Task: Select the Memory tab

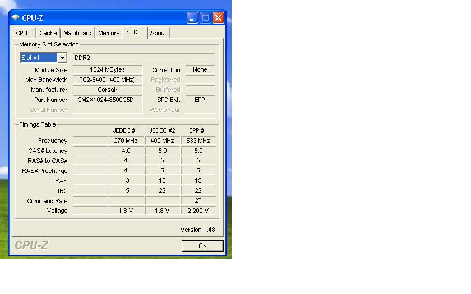Action: point(109,33)
